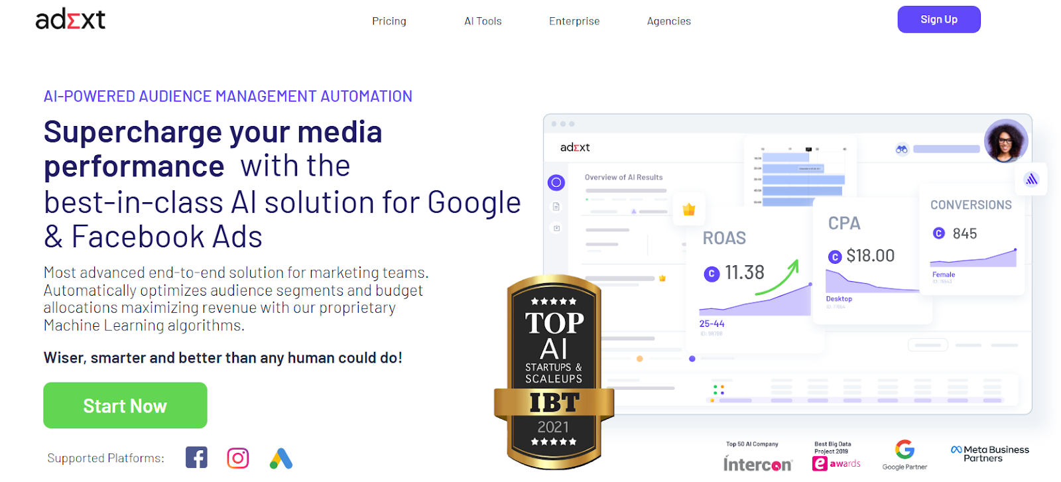Click the Google Partner logo
This screenshot has height=482, width=1061.
(x=905, y=455)
